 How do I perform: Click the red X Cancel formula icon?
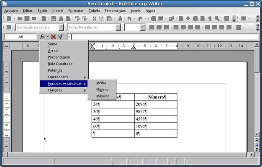(x=53, y=36)
